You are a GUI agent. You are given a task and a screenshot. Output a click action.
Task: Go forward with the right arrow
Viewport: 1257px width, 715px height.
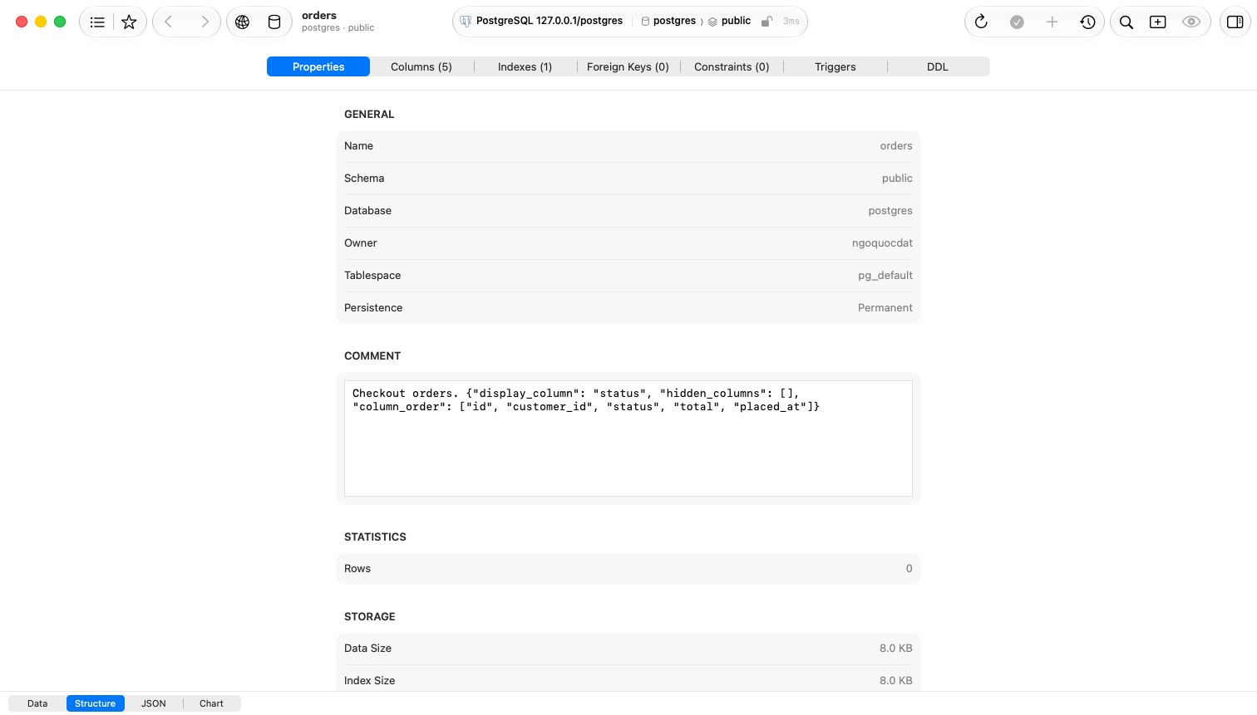click(x=205, y=22)
